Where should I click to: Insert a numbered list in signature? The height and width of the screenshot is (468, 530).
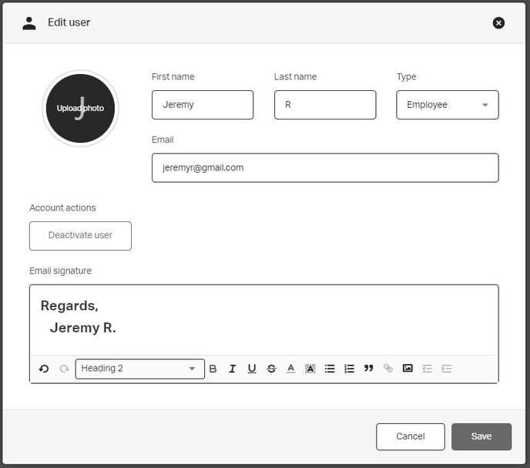coord(349,369)
